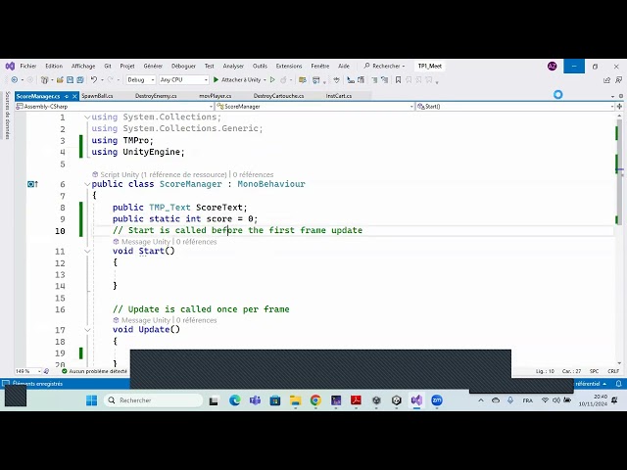Click the TP1_Meet solution name
Screen dimensions: 627x470
[x=430, y=66]
